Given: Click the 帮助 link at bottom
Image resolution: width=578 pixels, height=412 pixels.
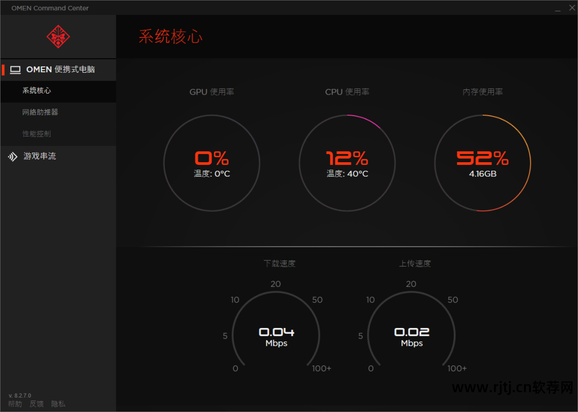Looking at the screenshot, I should click(x=15, y=404).
